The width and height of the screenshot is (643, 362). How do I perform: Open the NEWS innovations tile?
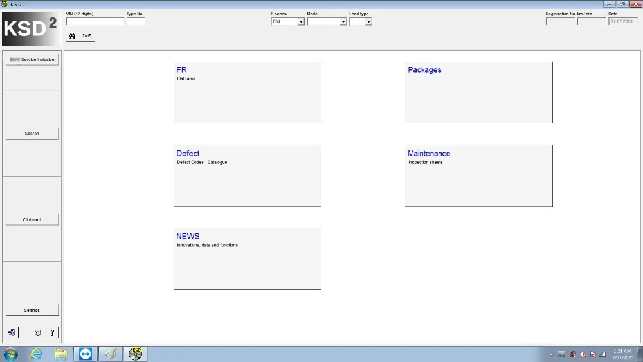tap(248, 258)
